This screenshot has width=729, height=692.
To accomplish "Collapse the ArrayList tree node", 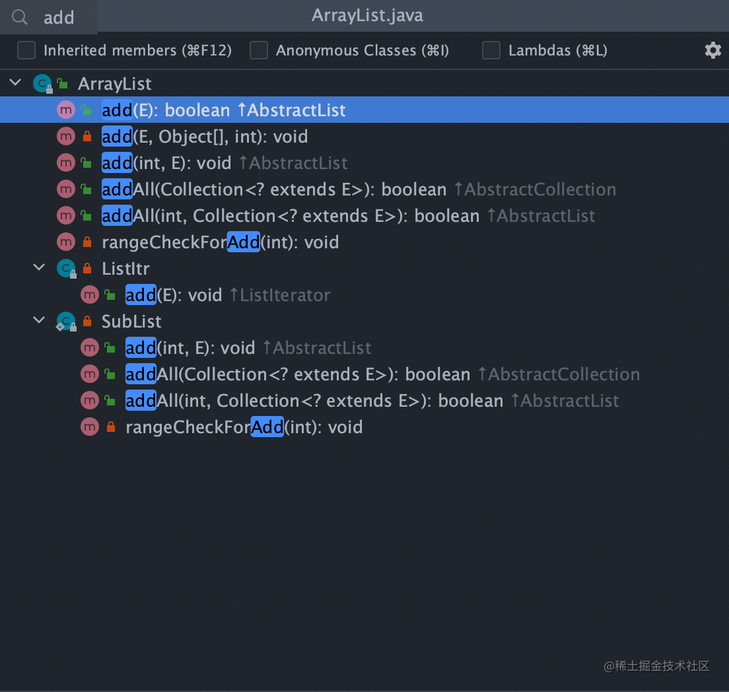I will (15, 83).
